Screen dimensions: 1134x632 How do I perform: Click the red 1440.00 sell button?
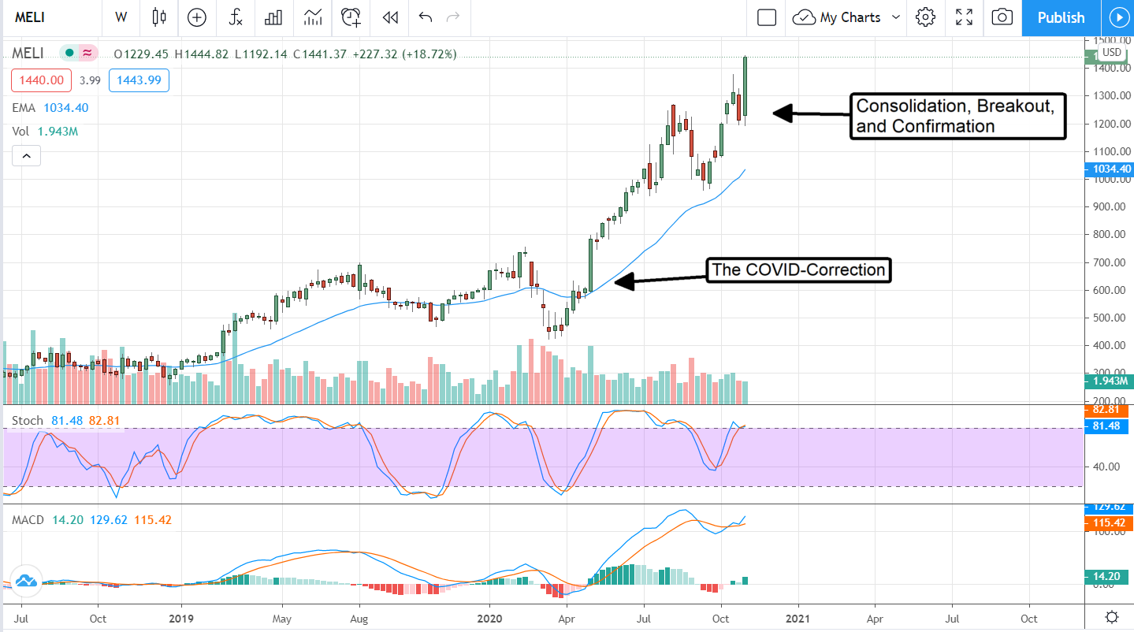42,80
